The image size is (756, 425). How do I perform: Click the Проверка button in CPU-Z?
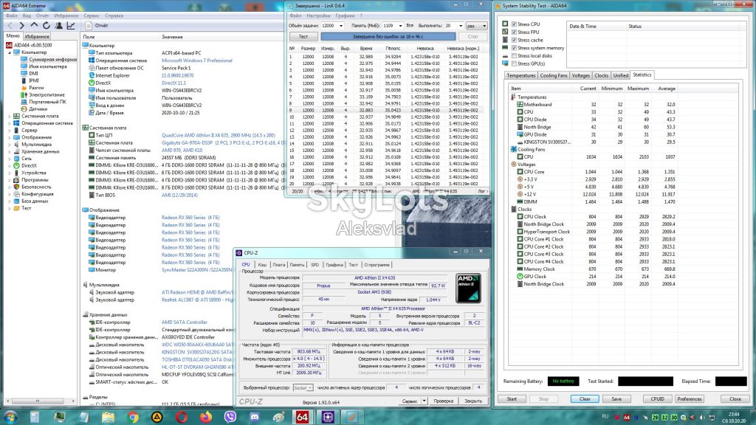click(x=444, y=401)
